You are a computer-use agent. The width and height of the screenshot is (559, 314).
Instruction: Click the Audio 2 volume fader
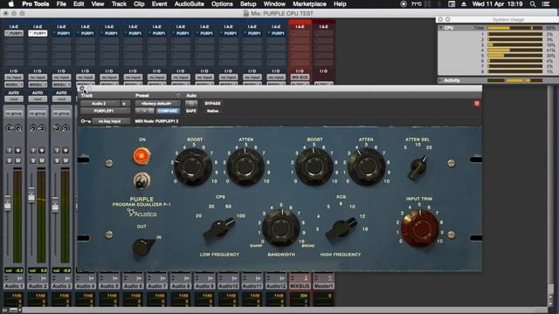[31, 195]
